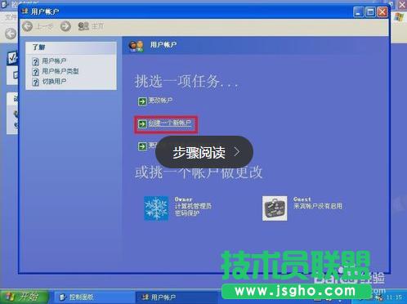Open help topic 用户帐户类型 in the sidebar
This screenshot has width=407, height=304.
point(60,71)
